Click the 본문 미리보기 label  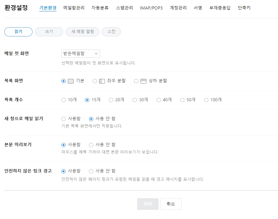[18, 145]
